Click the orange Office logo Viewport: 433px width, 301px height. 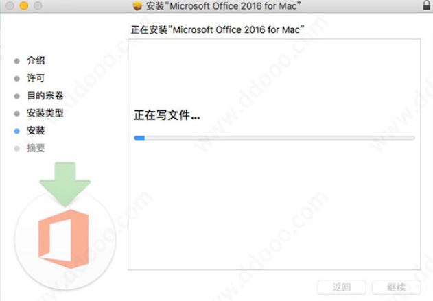click(x=64, y=239)
